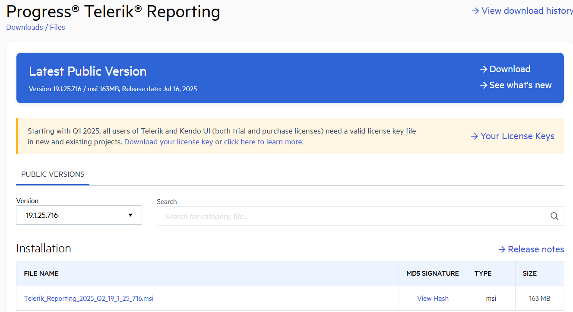This screenshot has height=312, width=573.
Task: Open the Release notes link
Action: [531, 249]
